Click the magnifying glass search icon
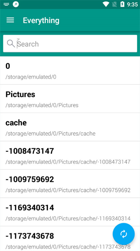 click(x=11, y=44)
